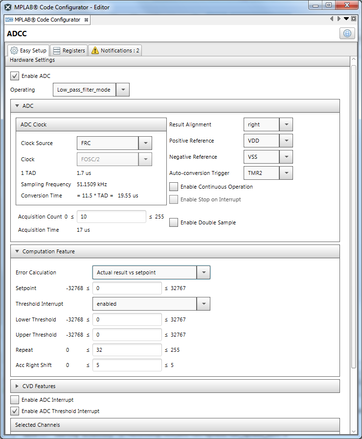Open the Error Calculation dropdown
Screen dimensions: 362x439
click(204, 272)
